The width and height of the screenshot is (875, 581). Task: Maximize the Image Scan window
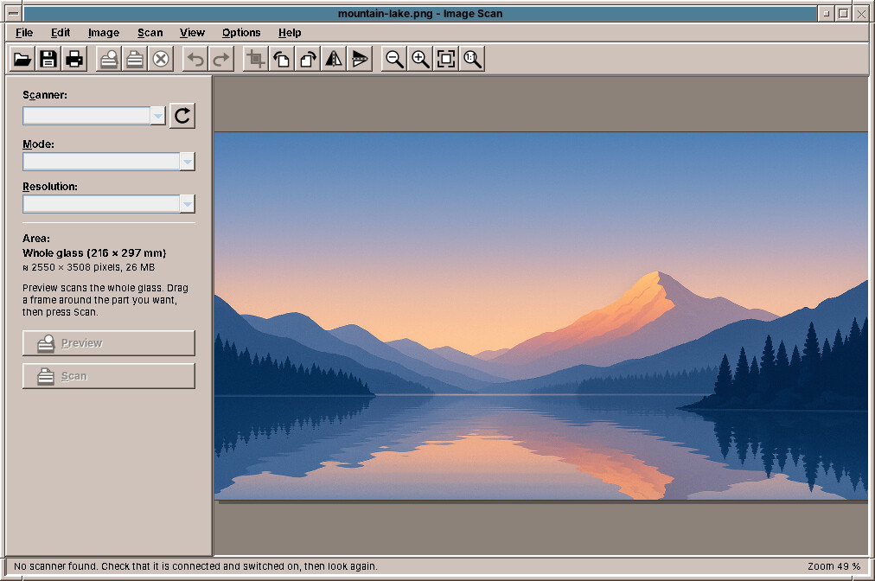point(844,13)
